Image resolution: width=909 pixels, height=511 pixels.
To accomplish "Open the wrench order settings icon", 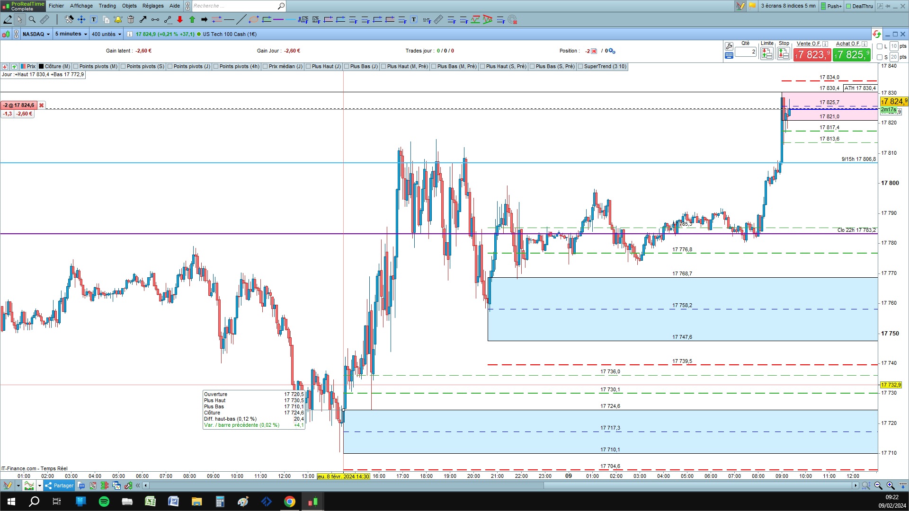I will point(729,46).
